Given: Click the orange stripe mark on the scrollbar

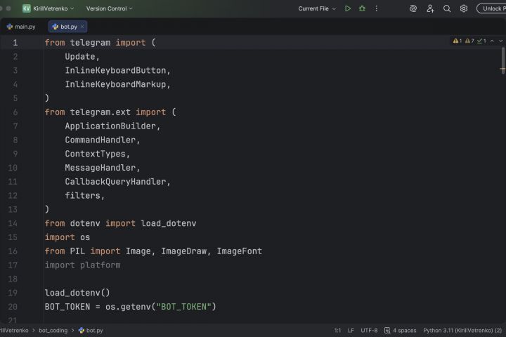Looking at the screenshot, I should click(x=502, y=69).
